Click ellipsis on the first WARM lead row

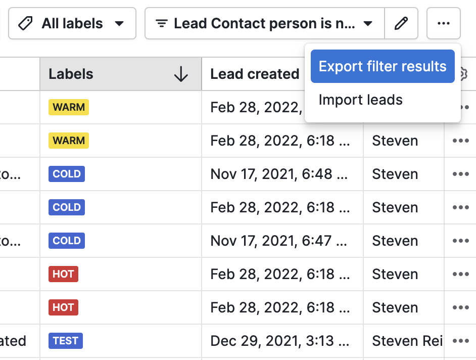(460, 107)
